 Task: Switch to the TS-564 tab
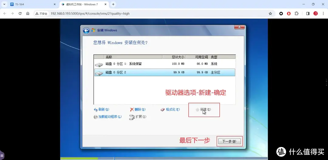(x=33, y=4)
